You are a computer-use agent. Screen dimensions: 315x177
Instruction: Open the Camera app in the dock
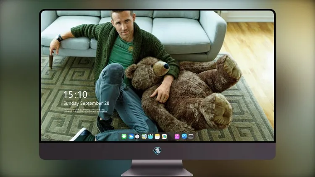[191, 136]
